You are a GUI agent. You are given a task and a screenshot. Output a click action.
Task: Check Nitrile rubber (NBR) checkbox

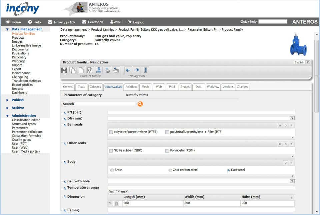point(111,151)
